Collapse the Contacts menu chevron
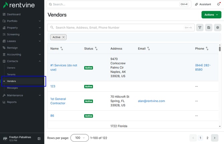224x144 pixels. click(x=40, y=61)
